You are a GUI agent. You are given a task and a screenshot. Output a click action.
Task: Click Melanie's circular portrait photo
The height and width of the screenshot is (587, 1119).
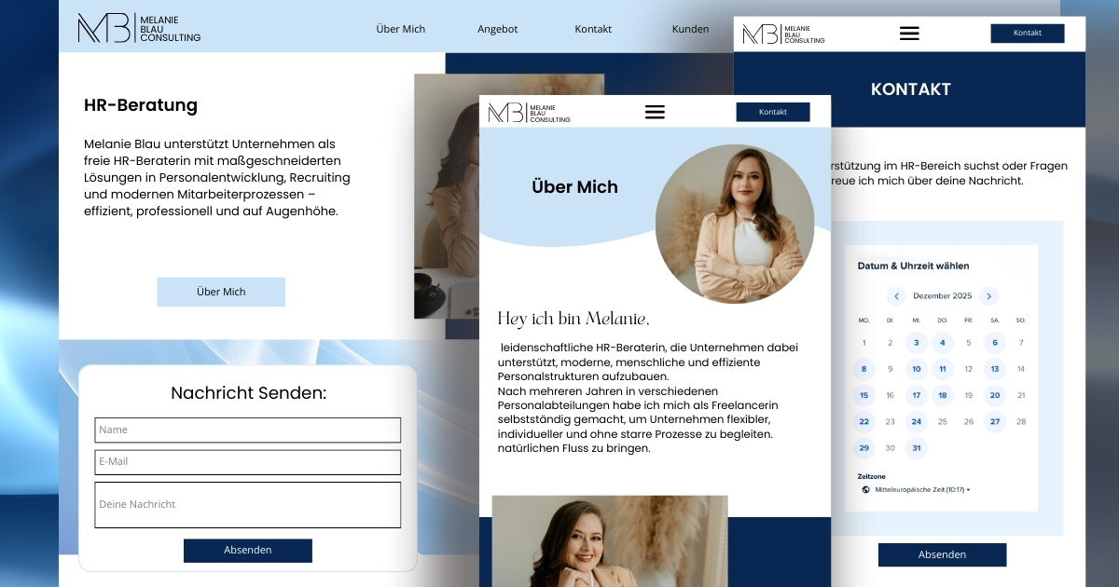click(734, 224)
